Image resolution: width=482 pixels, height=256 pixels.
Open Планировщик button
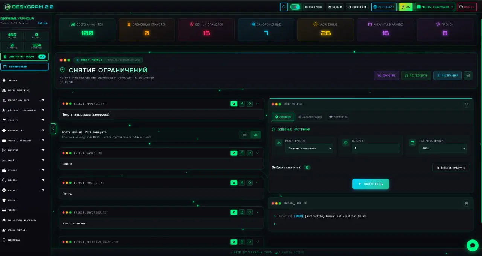coord(24,66)
